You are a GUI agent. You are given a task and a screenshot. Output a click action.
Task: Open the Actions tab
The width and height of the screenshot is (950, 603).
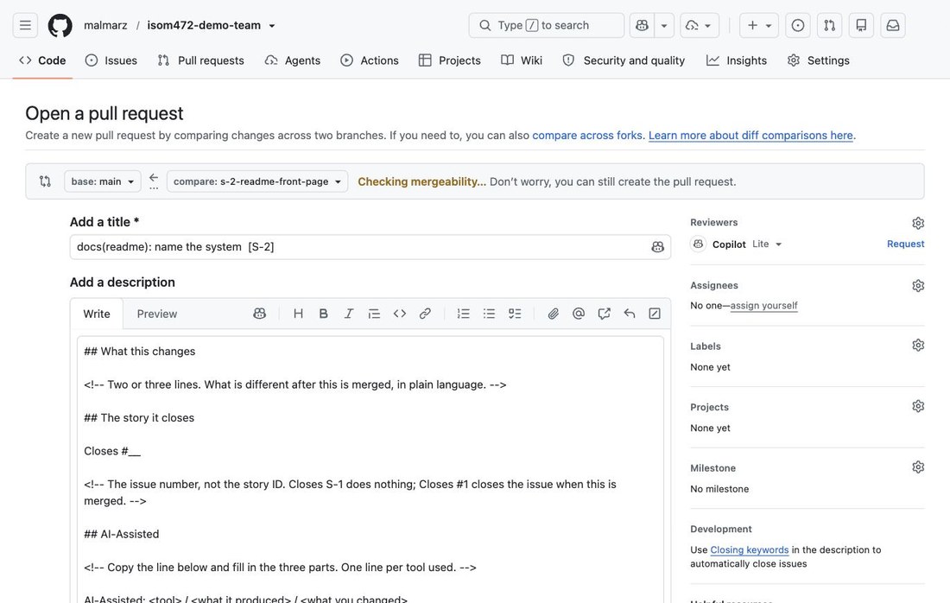tap(370, 60)
